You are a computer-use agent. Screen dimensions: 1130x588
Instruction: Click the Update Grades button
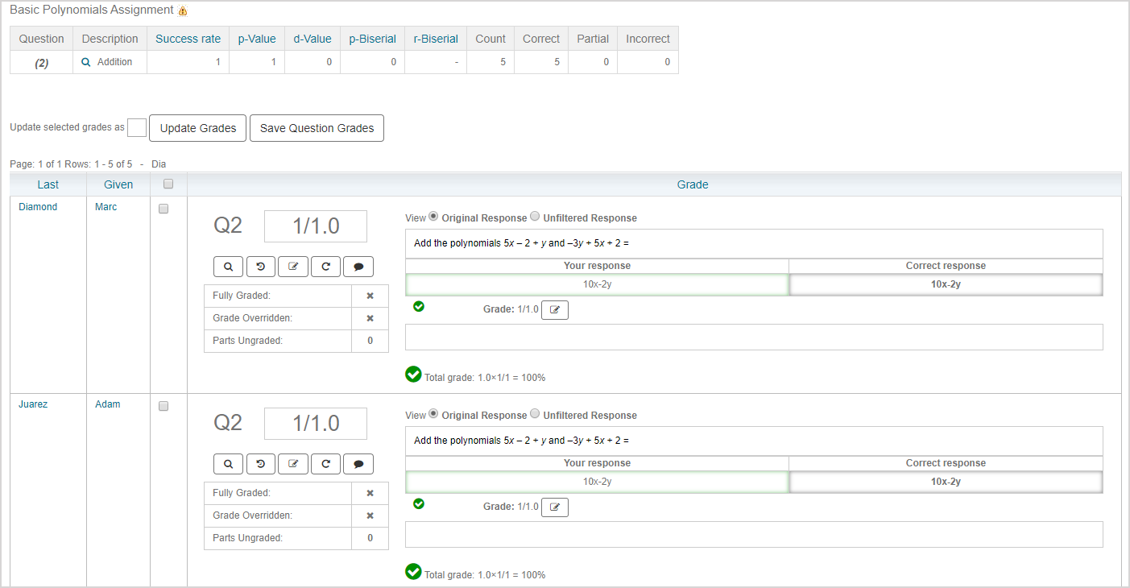(x=198, y=128)
